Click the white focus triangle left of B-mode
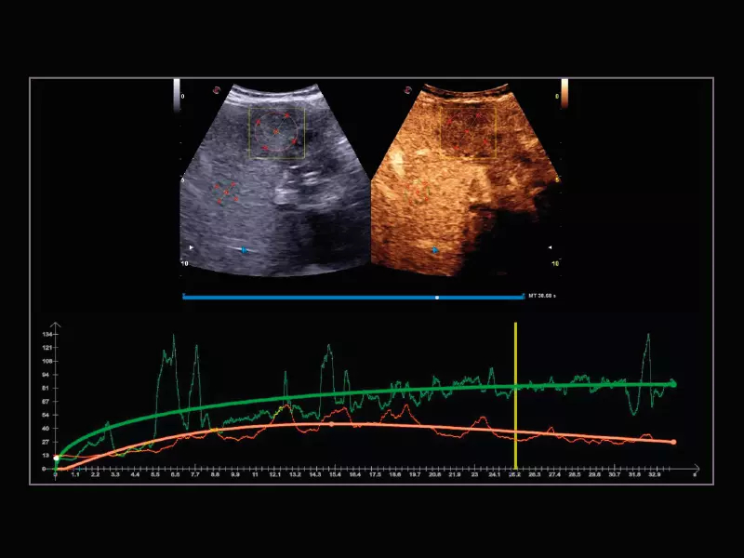This screenshot has width=744, height=558. pyautogui.click(x=192, y=248)
